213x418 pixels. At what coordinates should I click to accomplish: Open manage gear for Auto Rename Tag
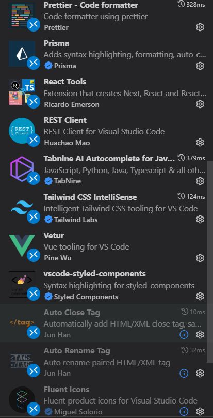click(200, 373)
